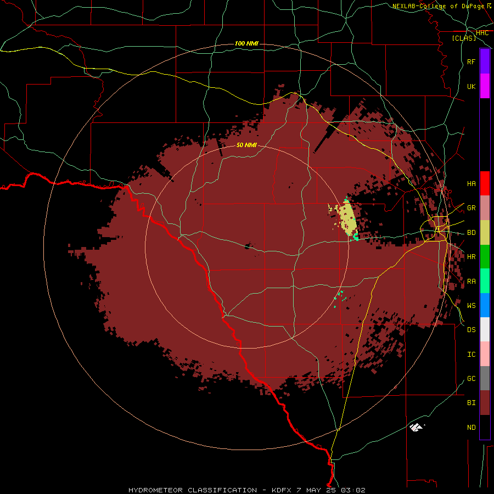Click the BD legend label
This screenshot has height=494, width=494.
tap(471, 233)
